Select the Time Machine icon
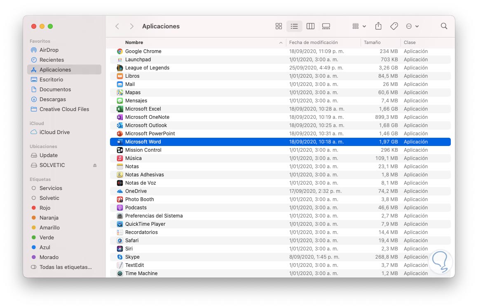The image size is (478, 308). coord(120,273)
